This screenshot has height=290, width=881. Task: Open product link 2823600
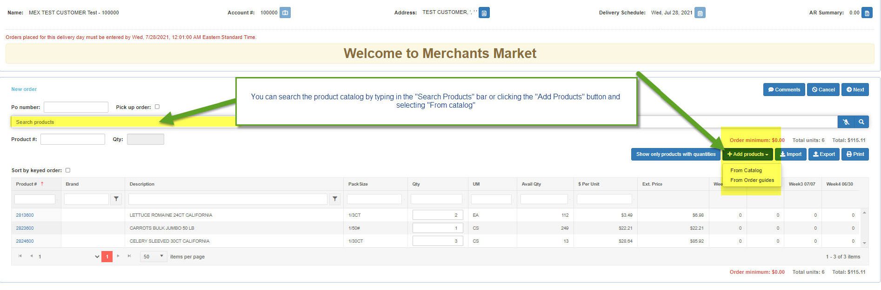[x=25, y=228]
